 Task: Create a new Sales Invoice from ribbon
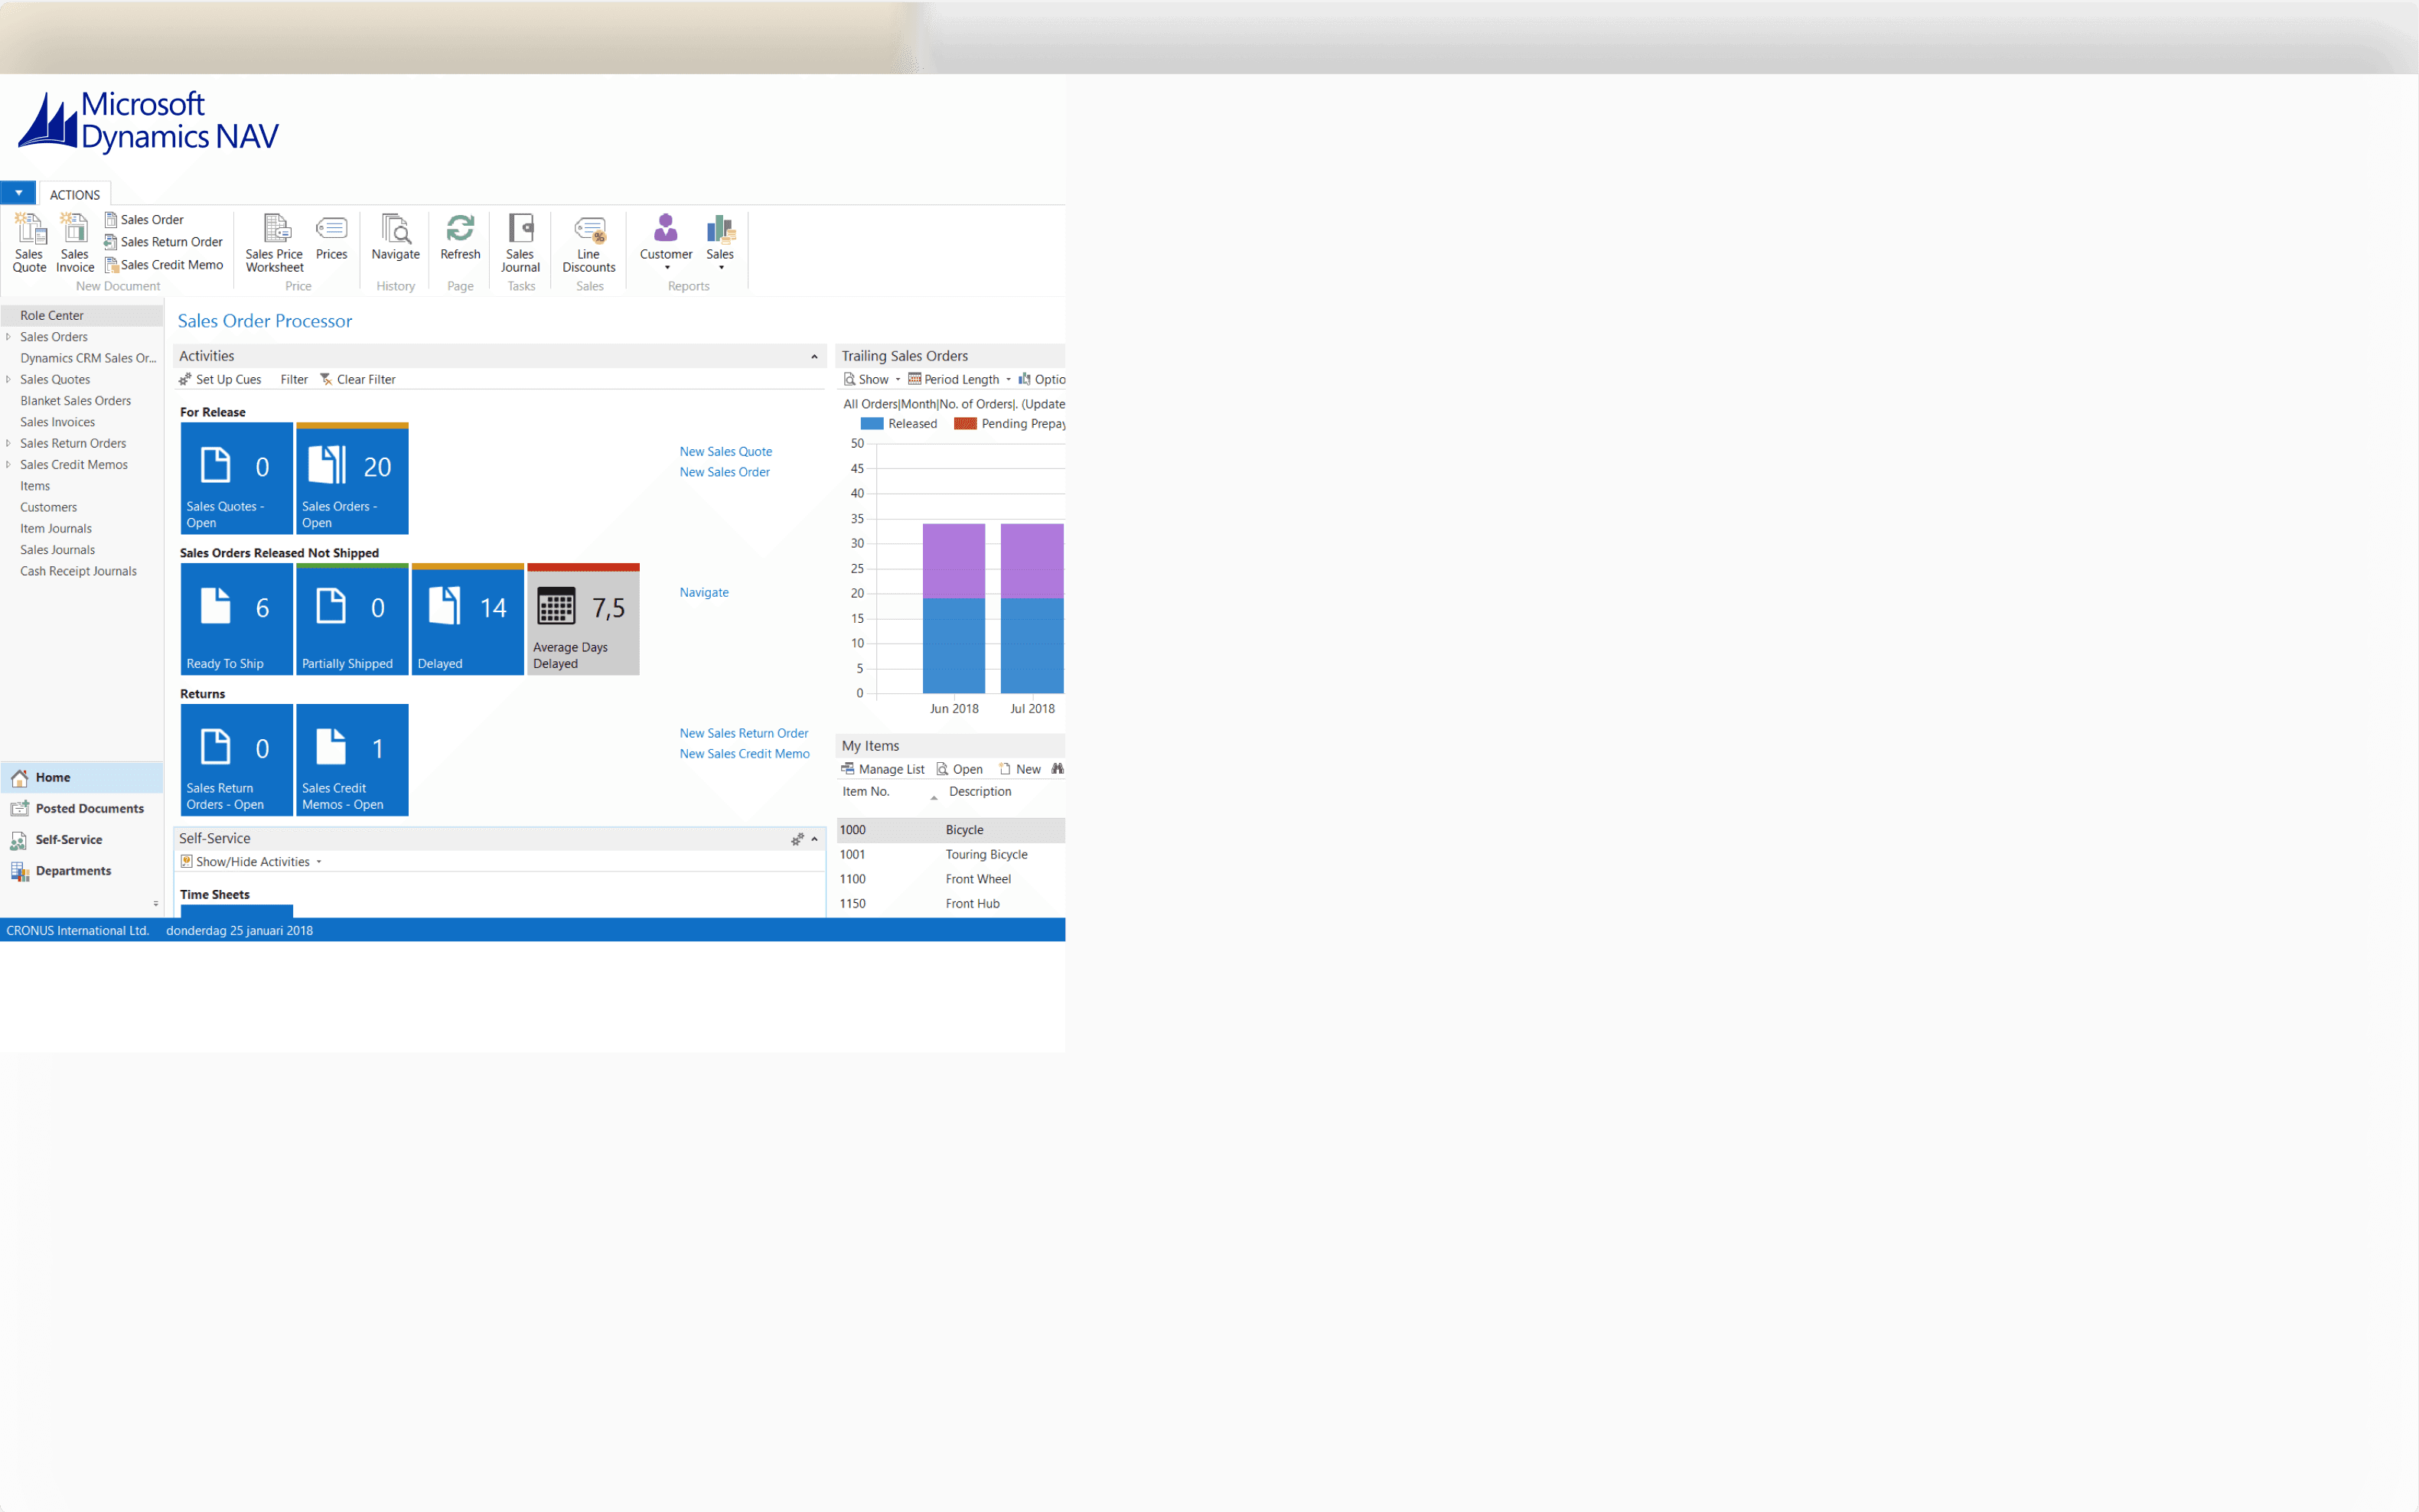coord(75,243)
